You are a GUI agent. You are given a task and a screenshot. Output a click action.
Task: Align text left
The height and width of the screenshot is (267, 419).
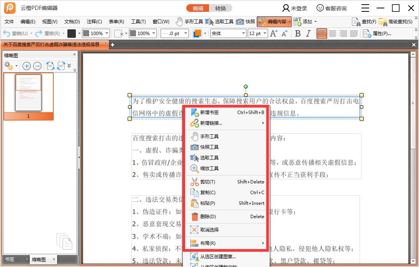(322, 34)
